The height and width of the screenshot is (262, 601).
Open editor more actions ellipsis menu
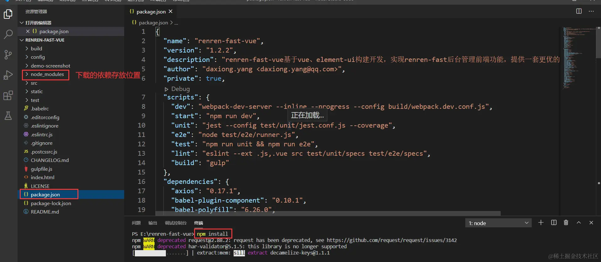coord(591,11)
